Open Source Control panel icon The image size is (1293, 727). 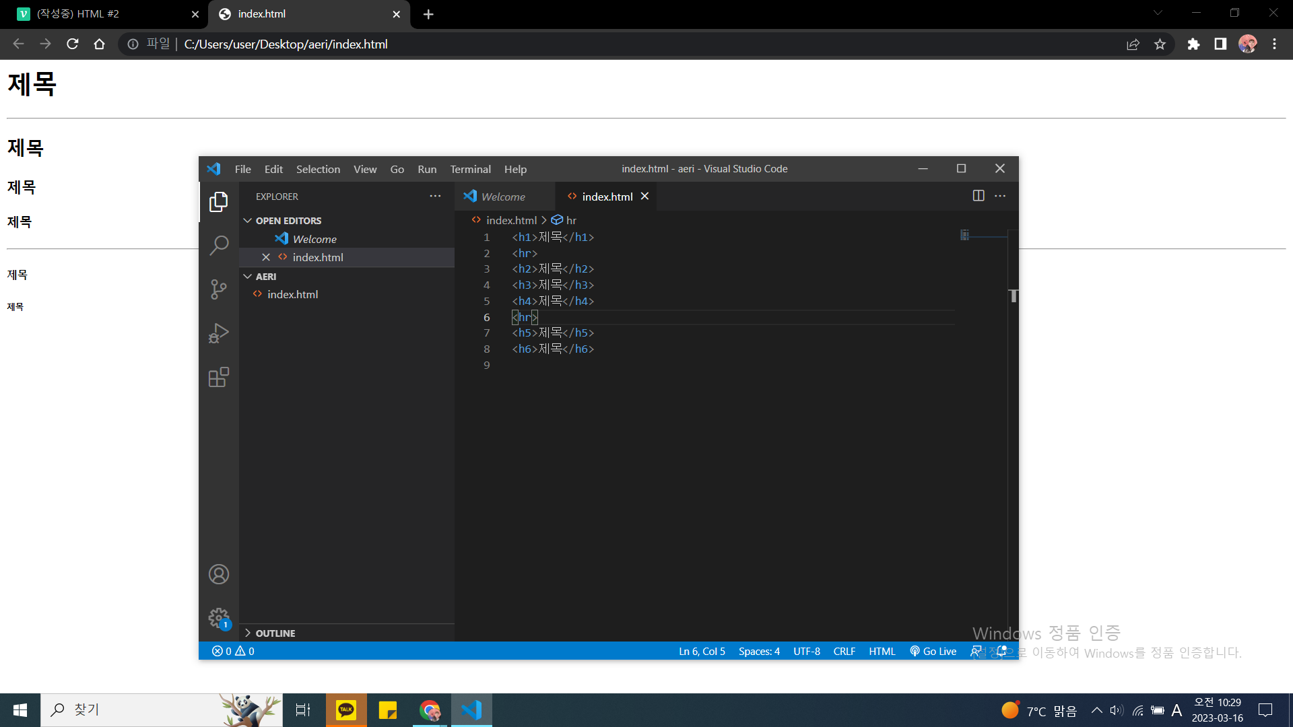pyautogui.click(x=219, y=289)
